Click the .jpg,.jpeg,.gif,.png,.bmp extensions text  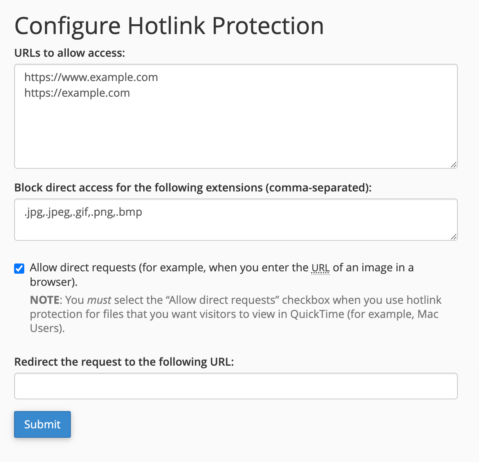[83, 212]
